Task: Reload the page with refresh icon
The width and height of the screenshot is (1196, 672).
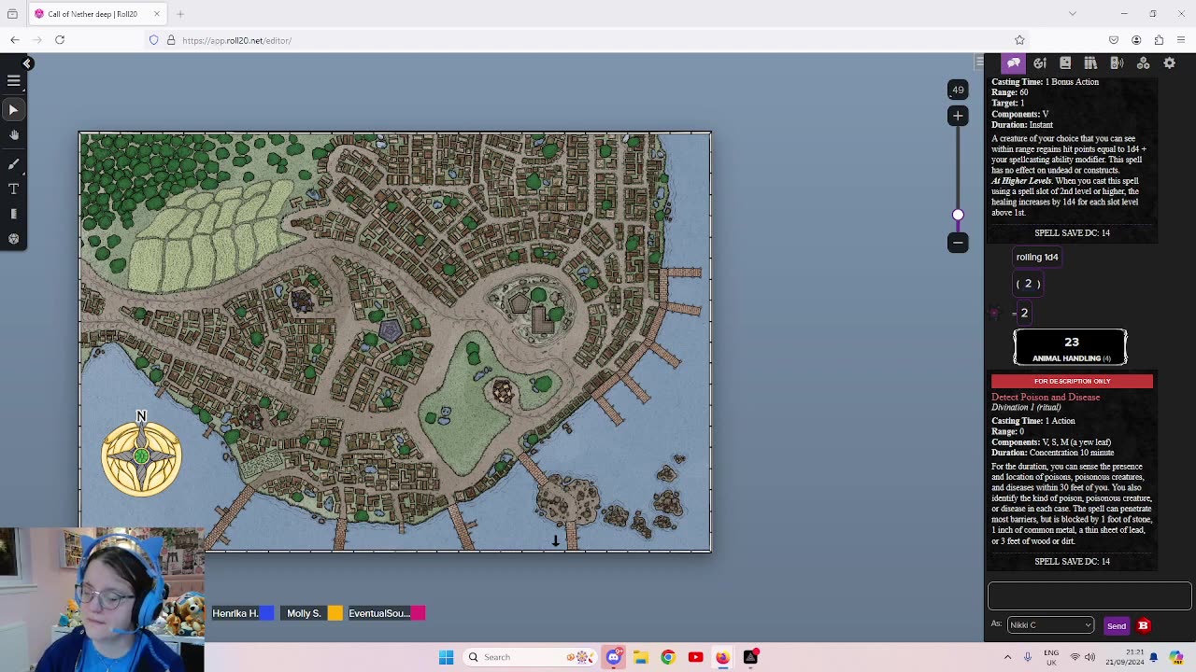Action: (60, 40)
